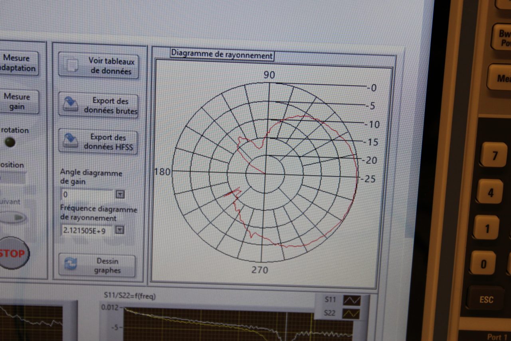The width and height of the screenshot is (511, 341).
Task: Click the S11 plot legend icon
Action: (351, 300)
